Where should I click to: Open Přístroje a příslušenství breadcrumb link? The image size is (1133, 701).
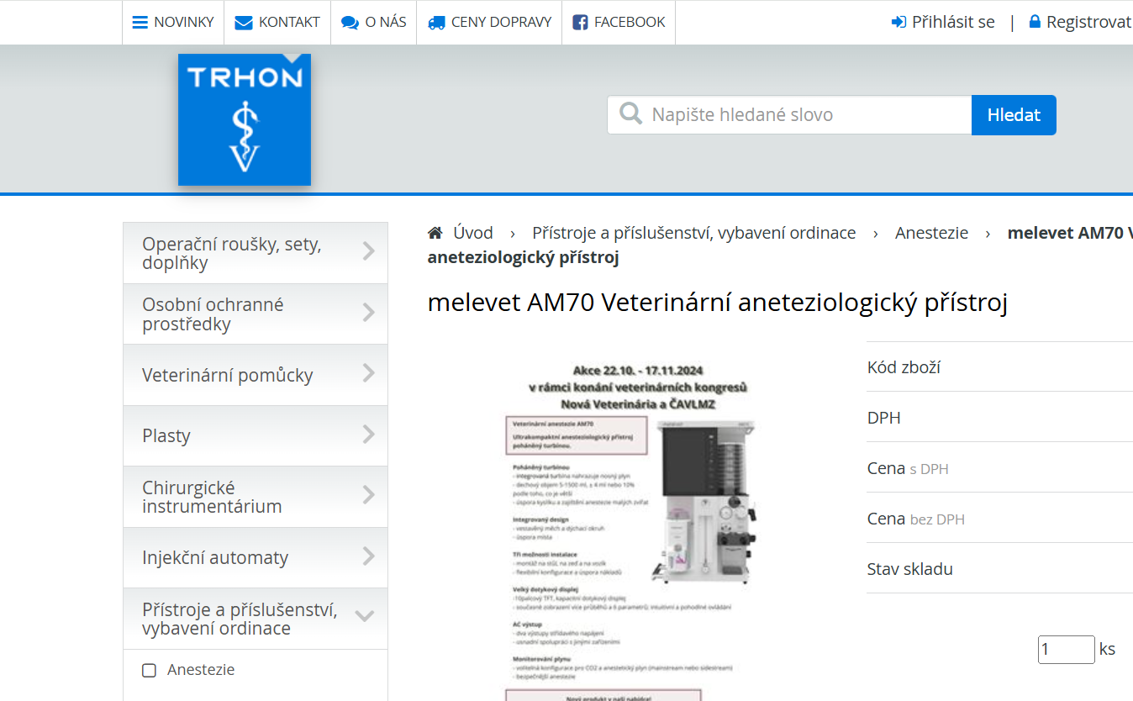(694, 233)
